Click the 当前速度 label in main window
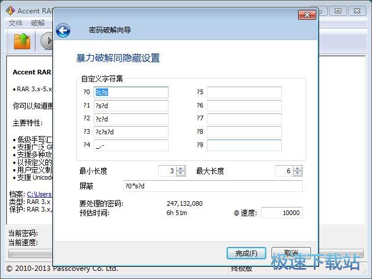 [x=23, y=242]
